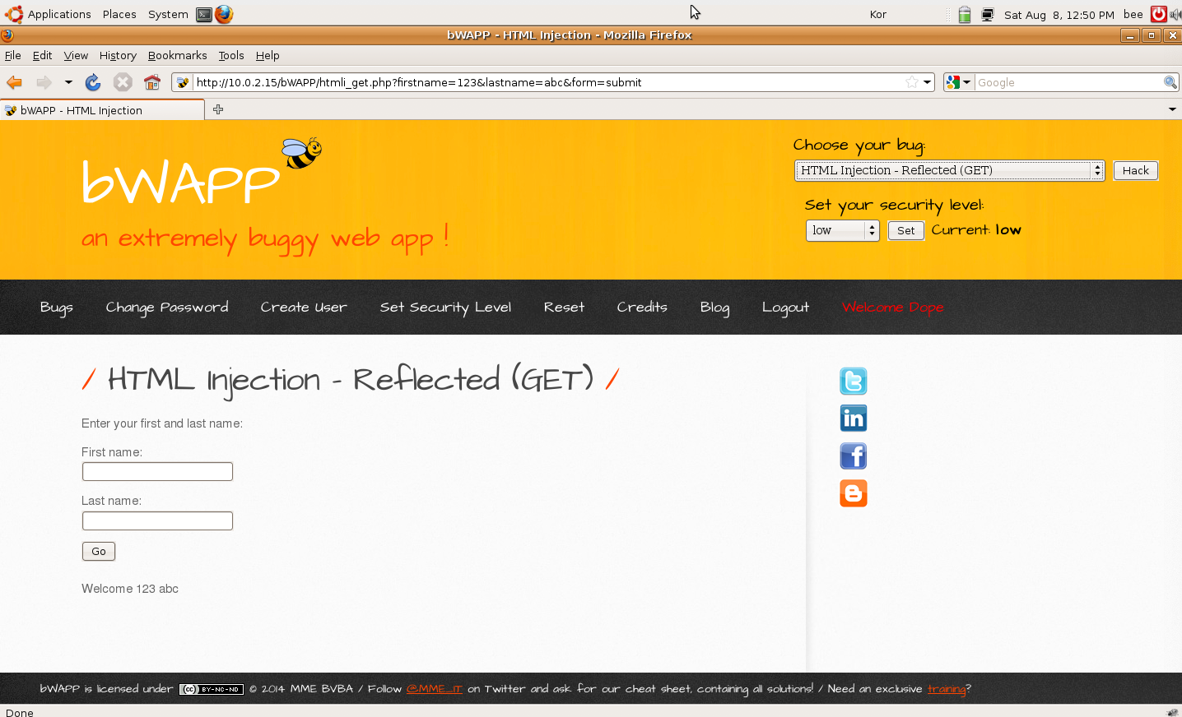1182x717 pixels.
Task: Open the Bookmarks menu
Action: (178, 55)
